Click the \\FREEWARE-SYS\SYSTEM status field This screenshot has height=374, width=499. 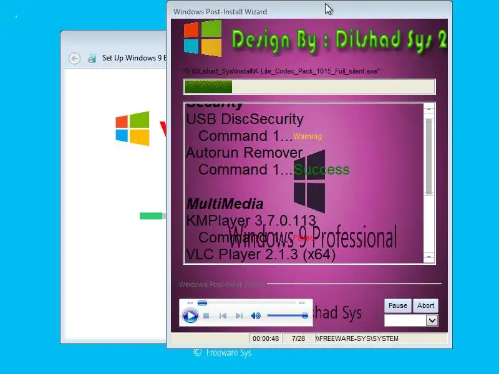pyautogui.click(x=381, y=338)
